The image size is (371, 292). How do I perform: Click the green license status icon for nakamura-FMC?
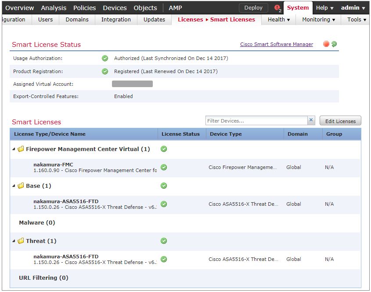coord(163,167)
